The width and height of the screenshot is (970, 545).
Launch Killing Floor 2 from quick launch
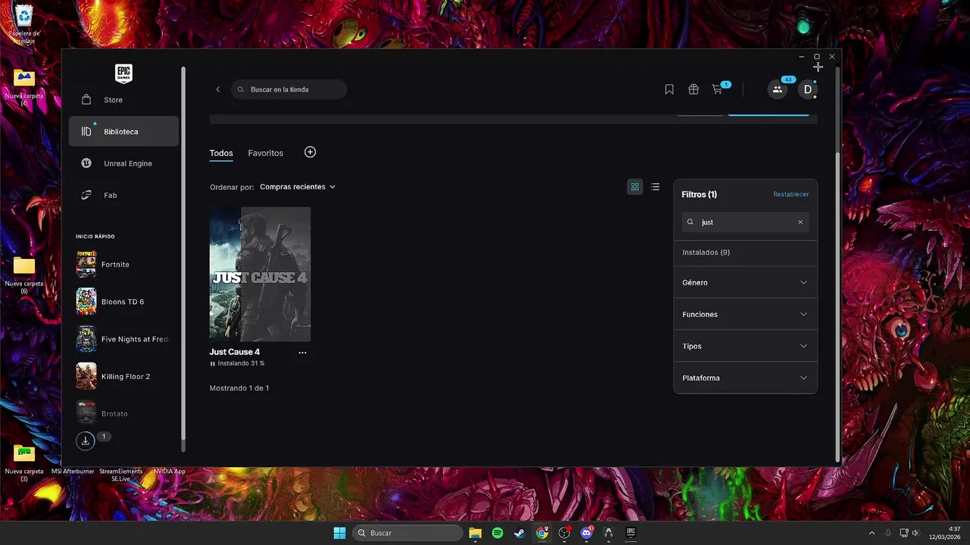[x=124, y=376]
